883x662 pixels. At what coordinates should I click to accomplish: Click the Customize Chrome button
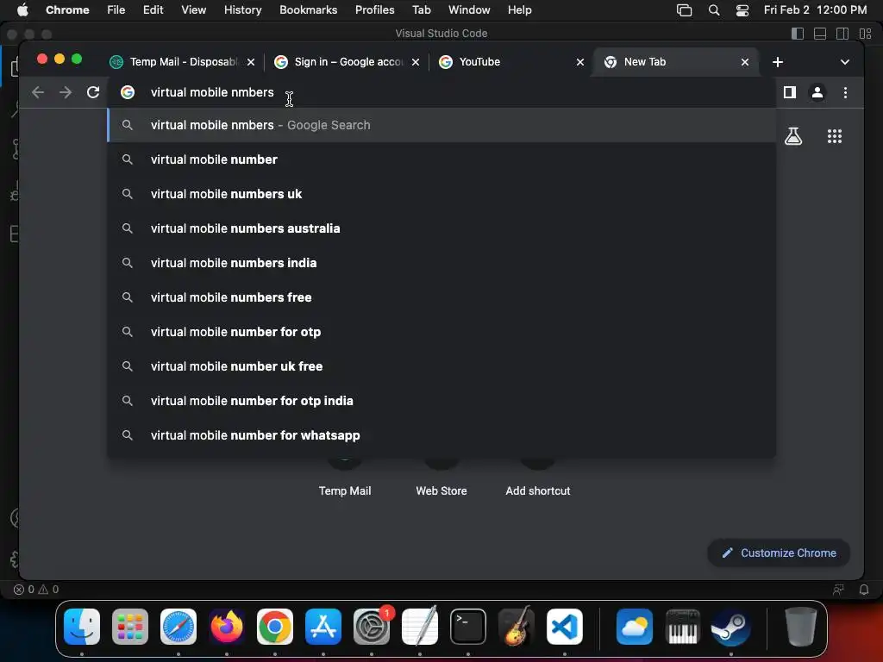pyautogui.click(x=779, y=553)
